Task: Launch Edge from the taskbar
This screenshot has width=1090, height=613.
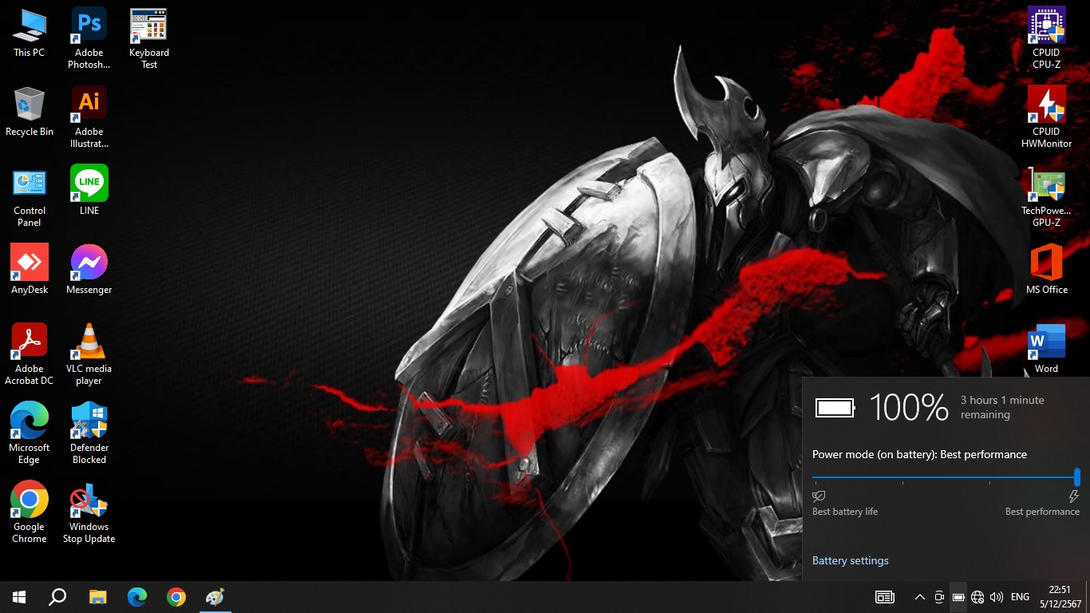Action: click(x=137, y=597)
